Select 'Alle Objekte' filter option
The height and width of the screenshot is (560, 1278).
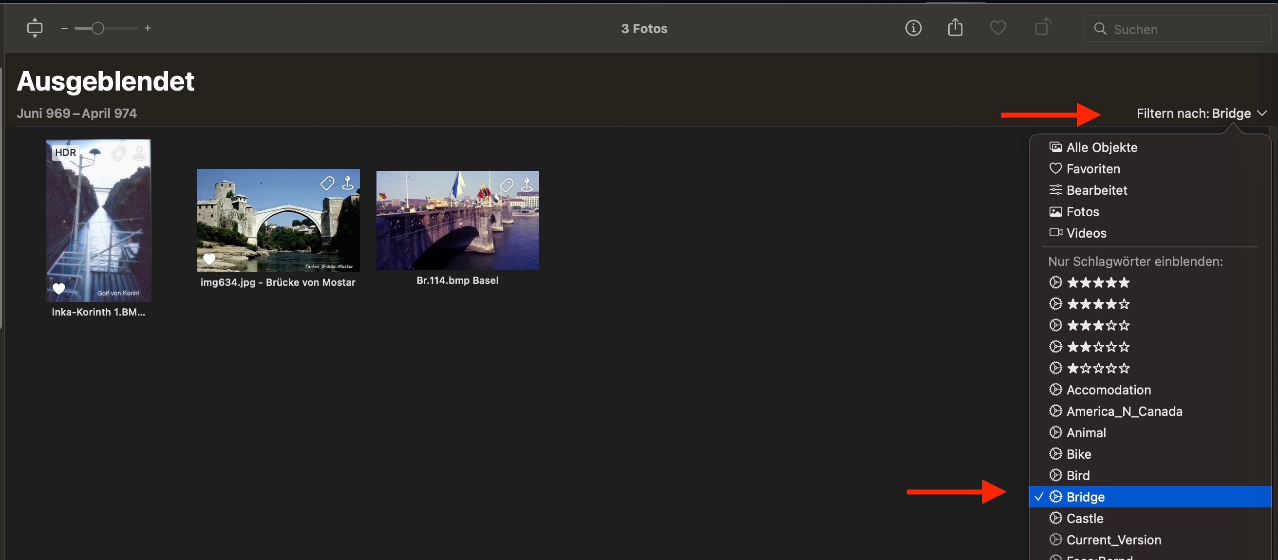pos(1101,148)
